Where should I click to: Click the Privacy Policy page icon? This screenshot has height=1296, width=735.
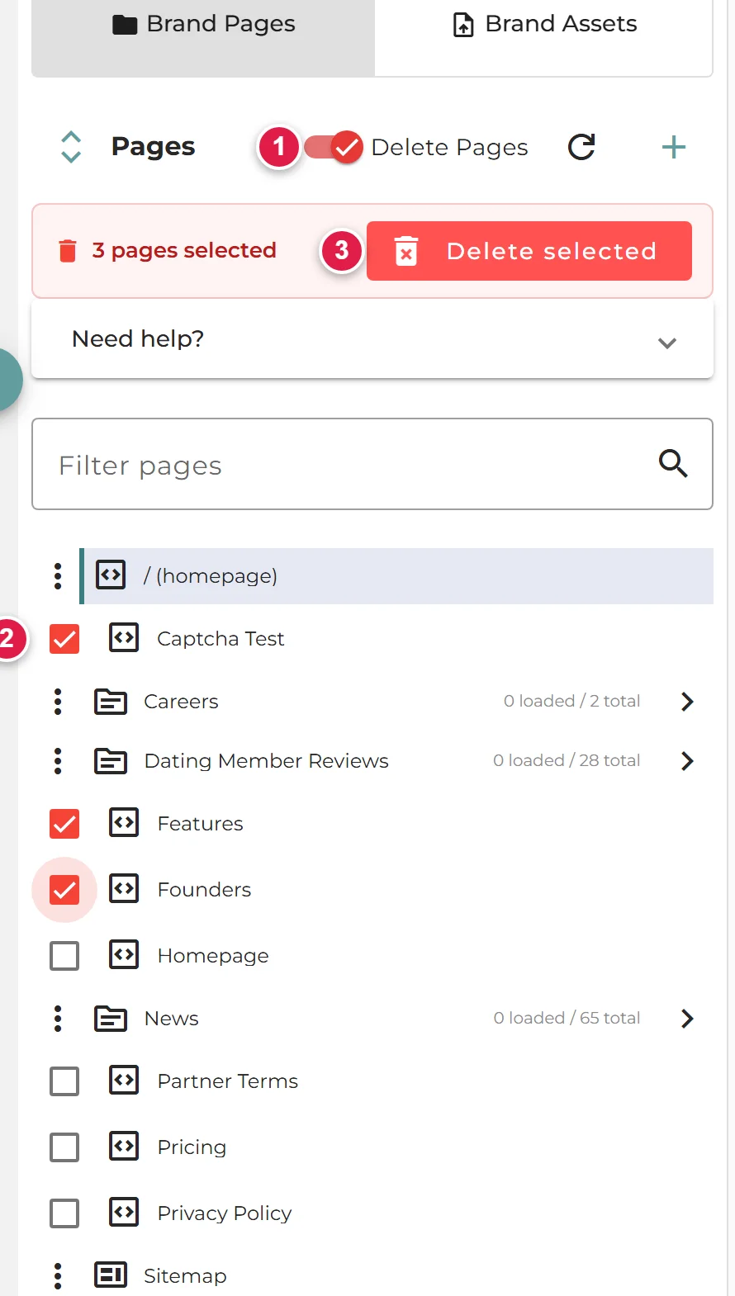[124, 1212]
